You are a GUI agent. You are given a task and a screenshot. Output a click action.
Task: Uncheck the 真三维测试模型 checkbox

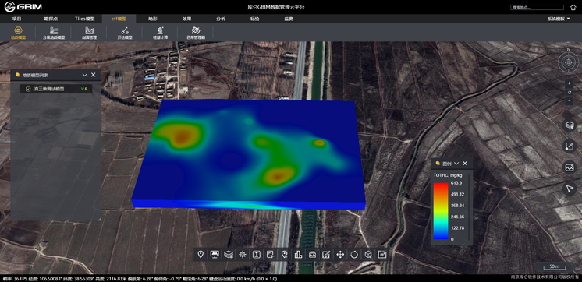pos(28,89)
